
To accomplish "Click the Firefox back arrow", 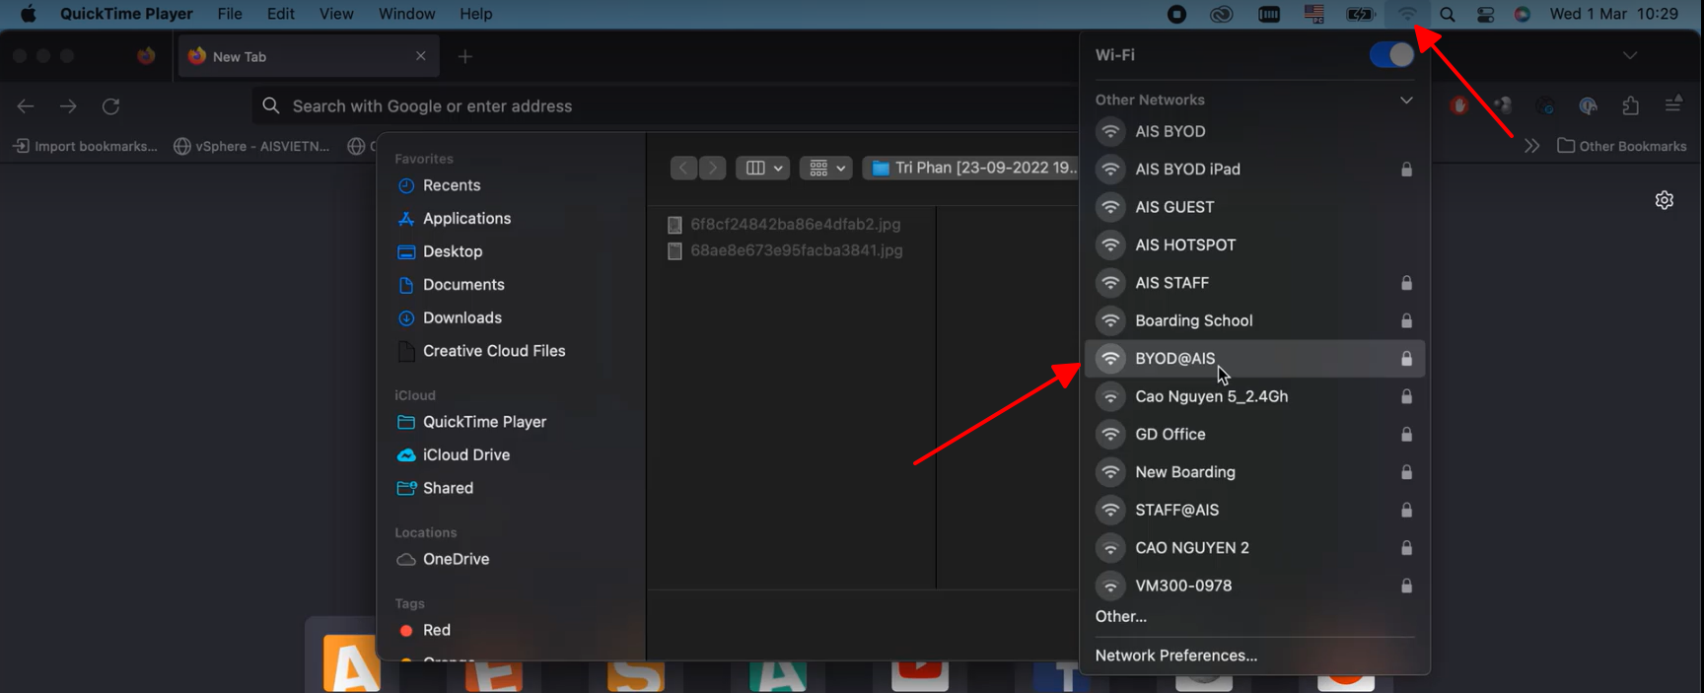I will (x=26, y=105).
